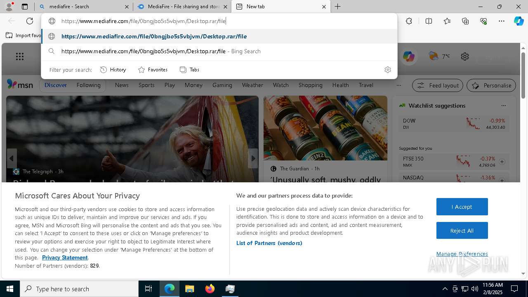Filter search by History

click(113, 70)
